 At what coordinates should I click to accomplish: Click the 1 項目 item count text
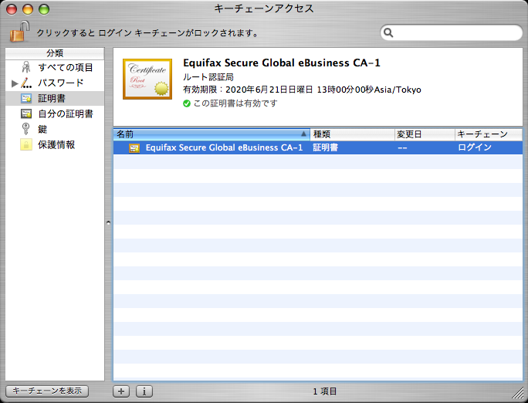click(325, 391)
